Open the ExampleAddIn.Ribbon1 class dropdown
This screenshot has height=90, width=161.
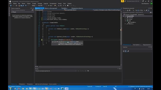78,10
